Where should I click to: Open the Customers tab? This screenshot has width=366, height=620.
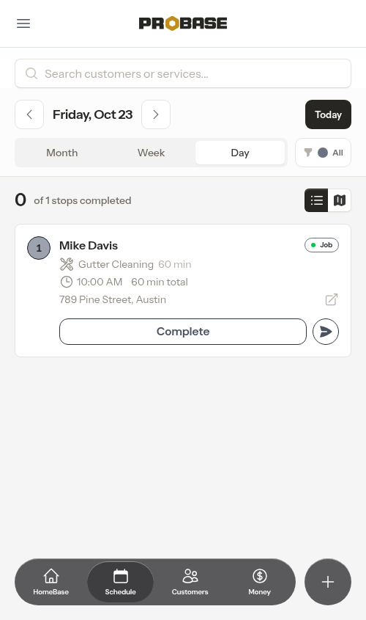click(190, 582)
